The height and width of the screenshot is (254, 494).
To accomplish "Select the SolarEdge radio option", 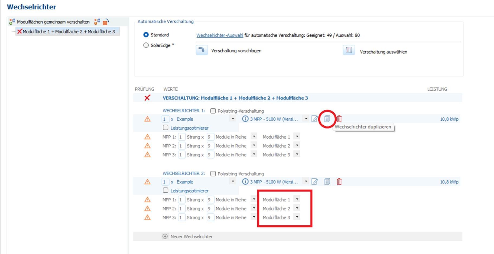I will point(146,45).
